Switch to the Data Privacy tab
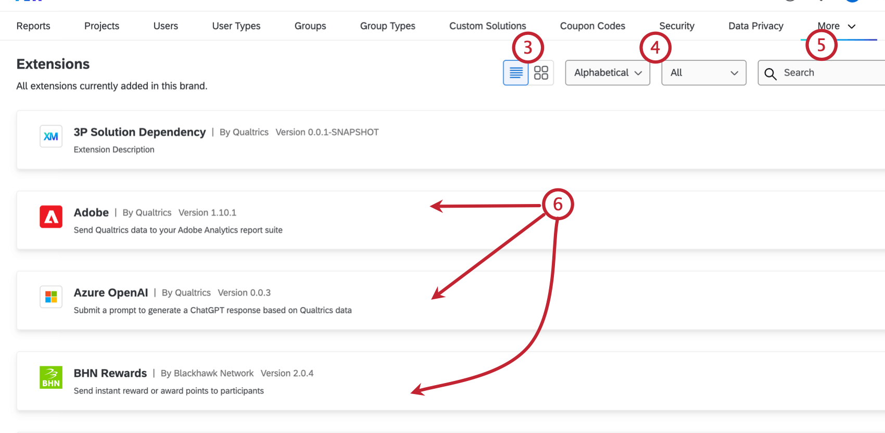 756,26
